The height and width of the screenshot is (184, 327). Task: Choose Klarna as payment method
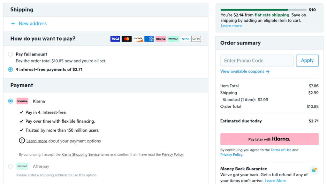11,101
